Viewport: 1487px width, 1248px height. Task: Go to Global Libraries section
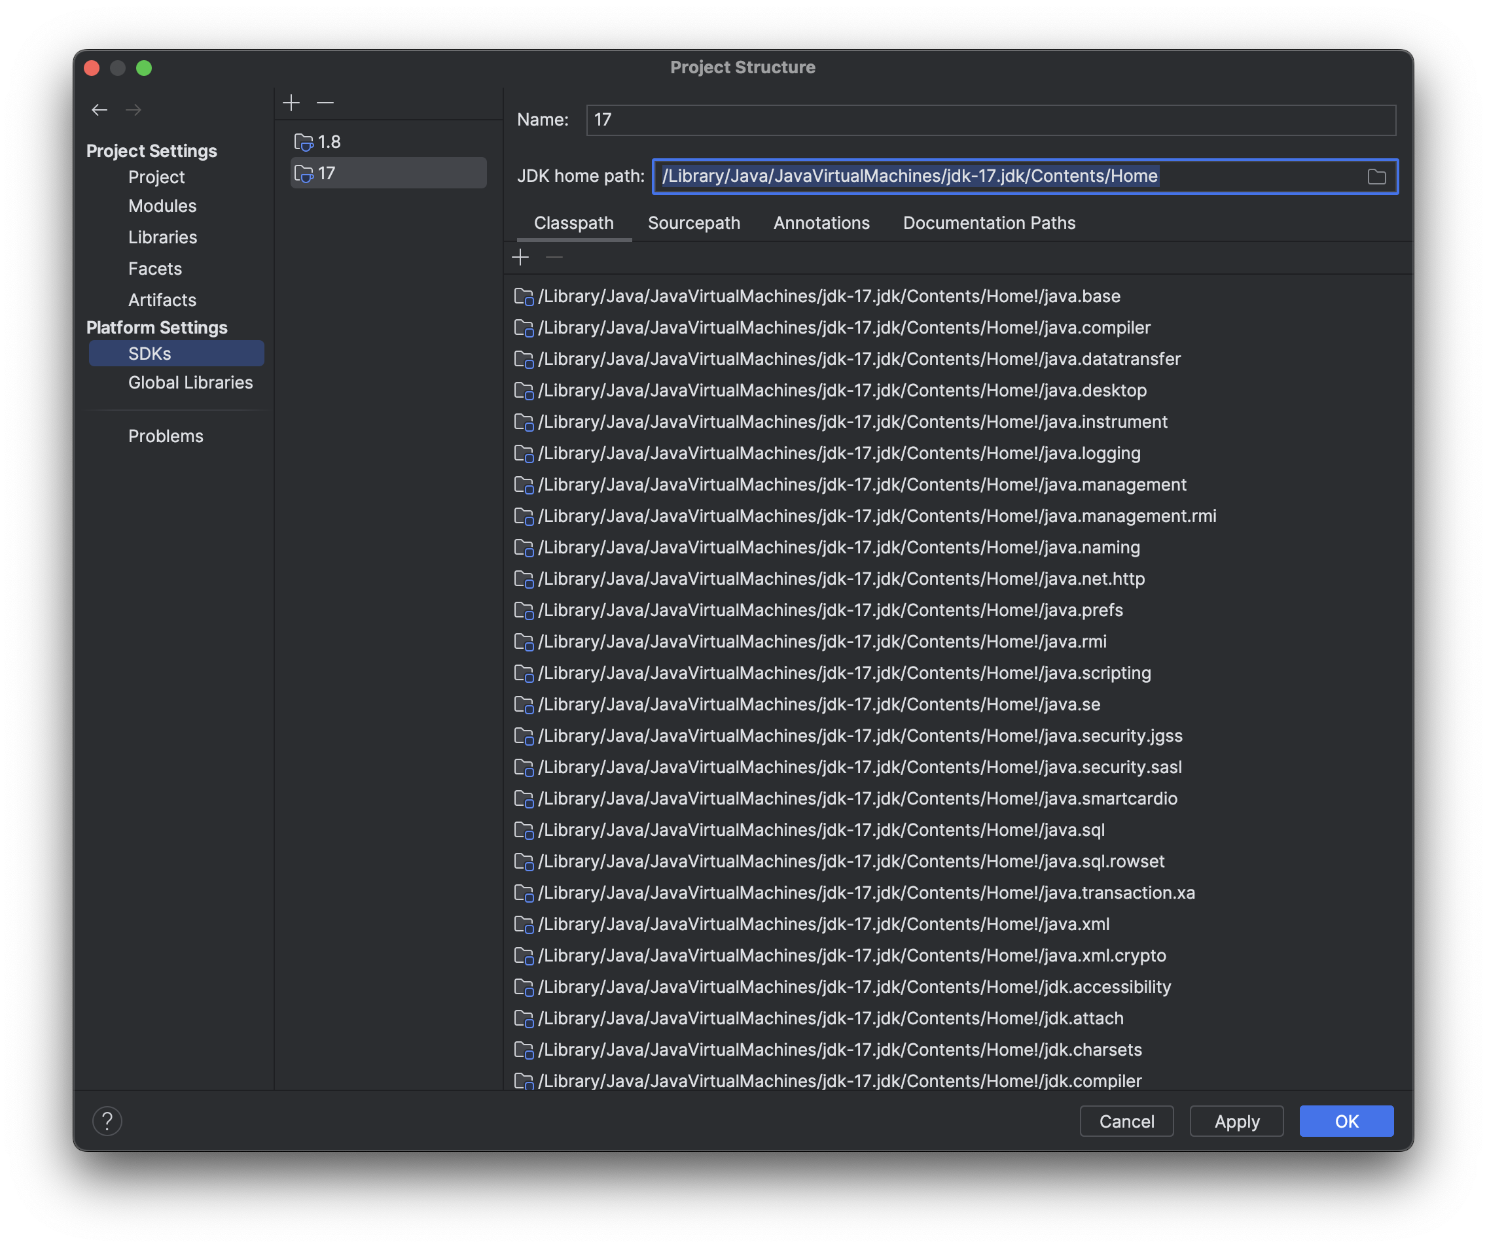(190, 383)
